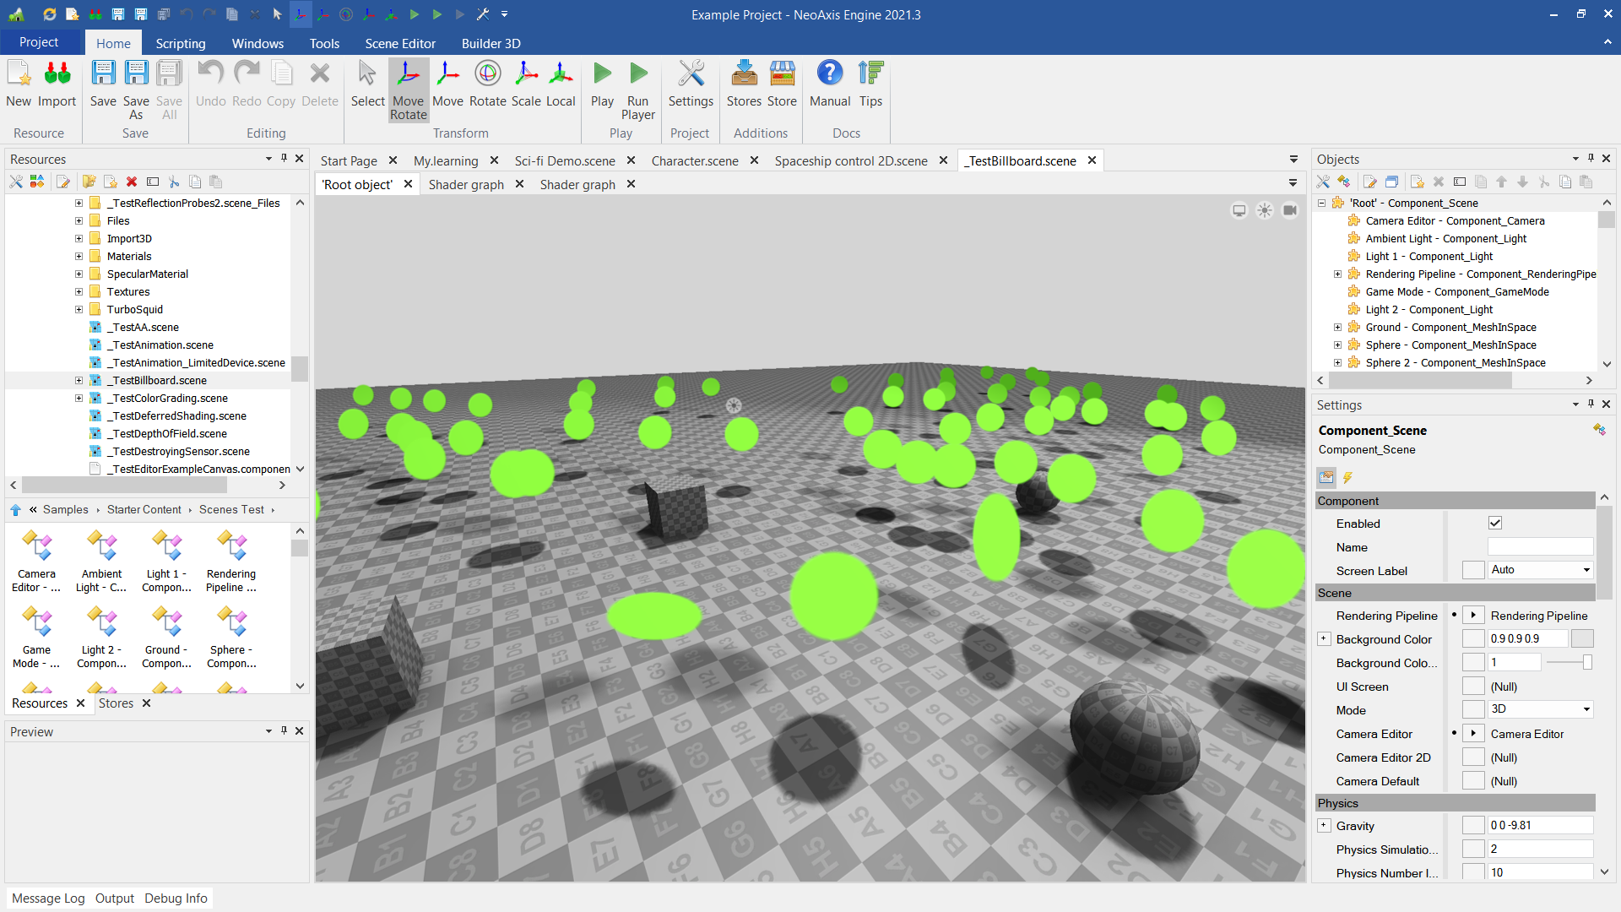
Task: Switch to the Character.scene tab
Action: [694, 160]
